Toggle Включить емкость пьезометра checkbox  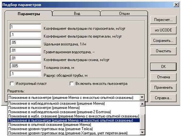pos(72,84)
